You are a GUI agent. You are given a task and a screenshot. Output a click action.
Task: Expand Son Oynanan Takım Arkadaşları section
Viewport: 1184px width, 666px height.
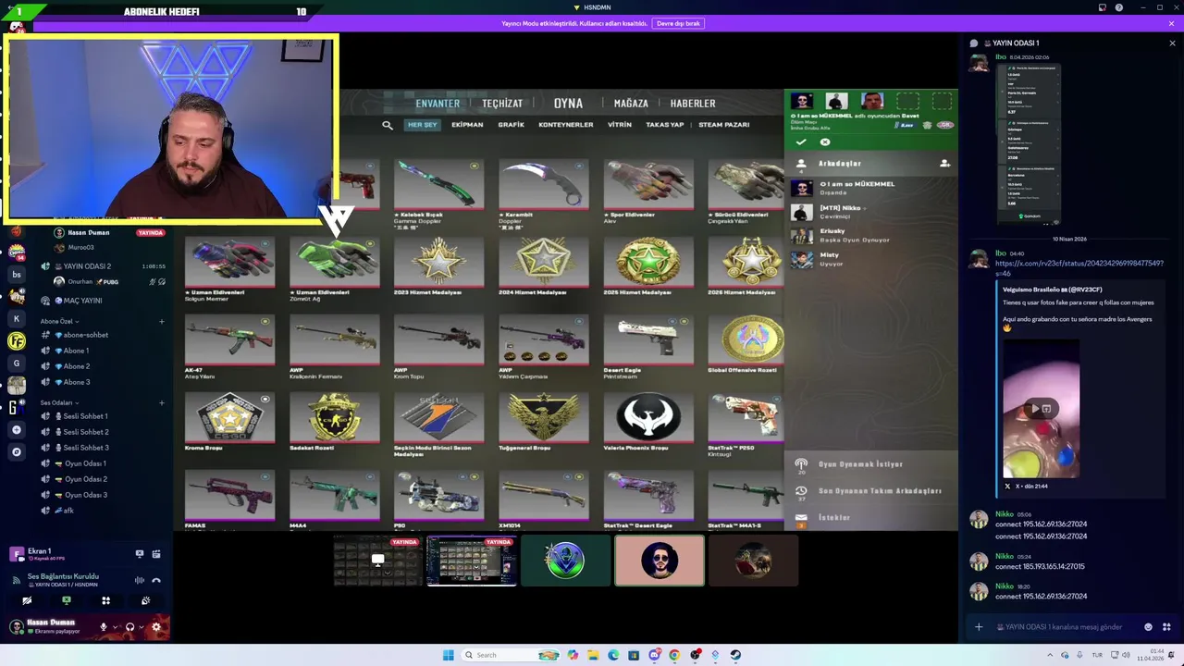pyautogui.click(x=869, y=491)
